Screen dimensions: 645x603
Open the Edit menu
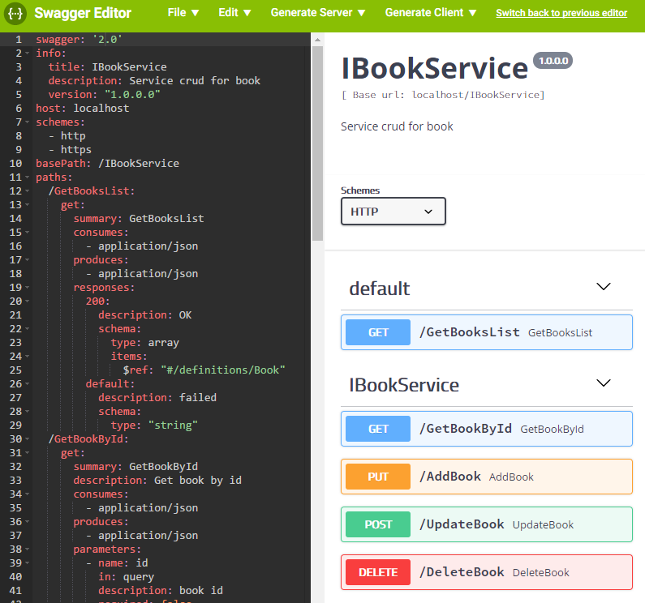234,13
